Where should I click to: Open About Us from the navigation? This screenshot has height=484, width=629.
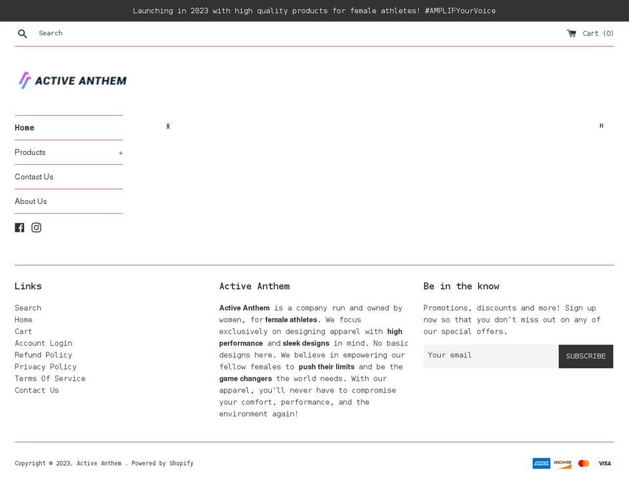coord(31,201)
